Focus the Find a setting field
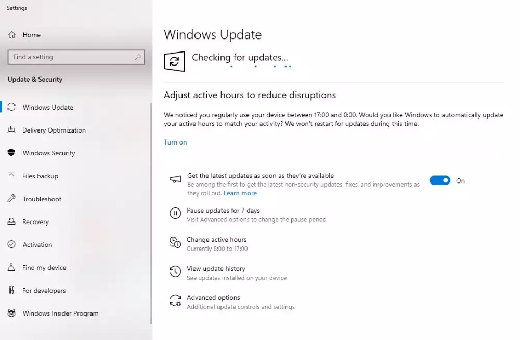Image resolution: width=520 pixels, height=340 pixels. click(x=76, y=57)
